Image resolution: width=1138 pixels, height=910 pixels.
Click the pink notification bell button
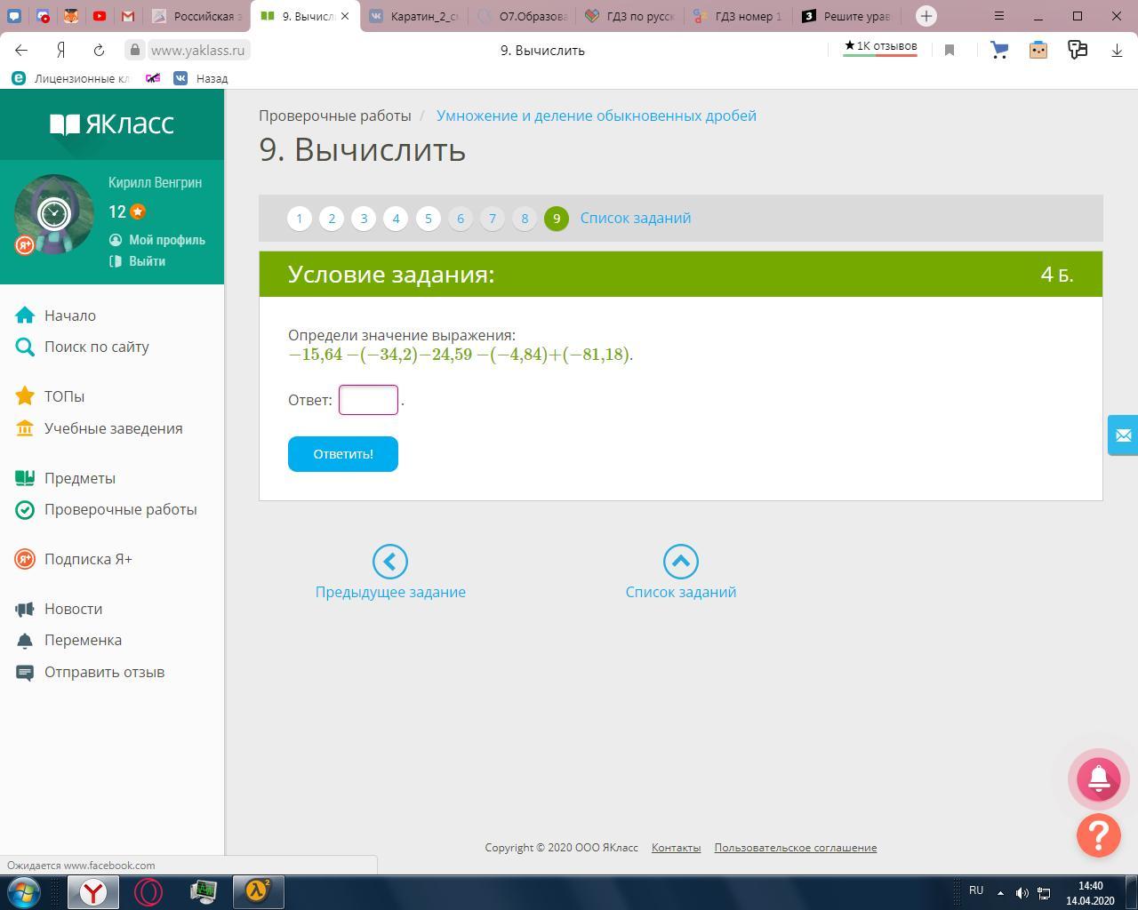click(x=1099, y=778)
